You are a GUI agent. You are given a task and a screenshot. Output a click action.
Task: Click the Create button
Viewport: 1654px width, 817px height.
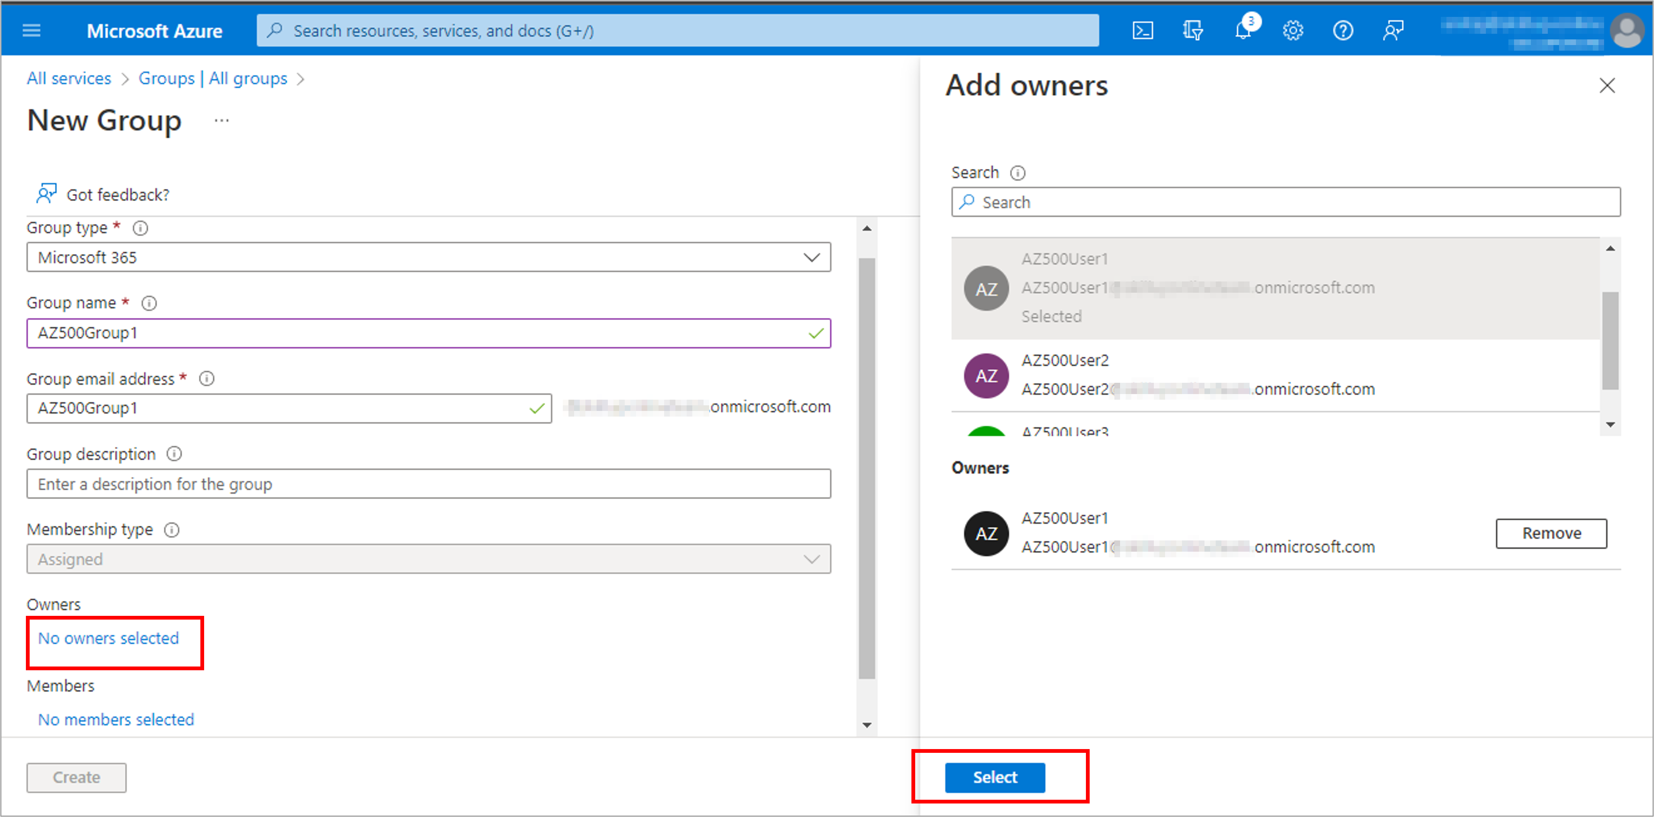click(77, 777)
